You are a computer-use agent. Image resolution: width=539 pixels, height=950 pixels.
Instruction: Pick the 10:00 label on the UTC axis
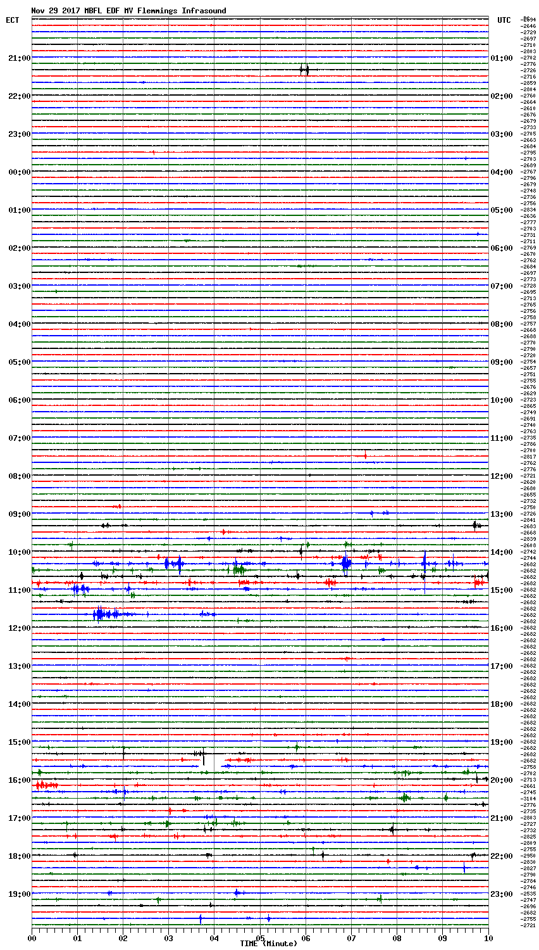tap(502, 400)
